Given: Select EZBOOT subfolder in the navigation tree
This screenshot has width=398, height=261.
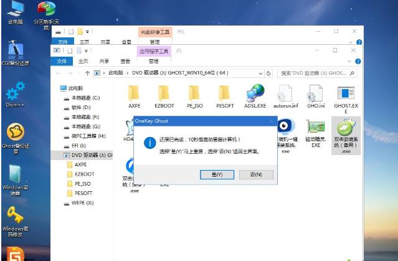Looking at the screenshot, I should point(80,174).
